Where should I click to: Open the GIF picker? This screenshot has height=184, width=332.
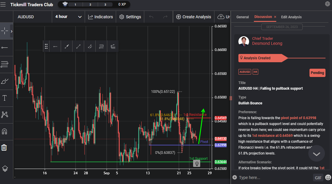(318, 178)
